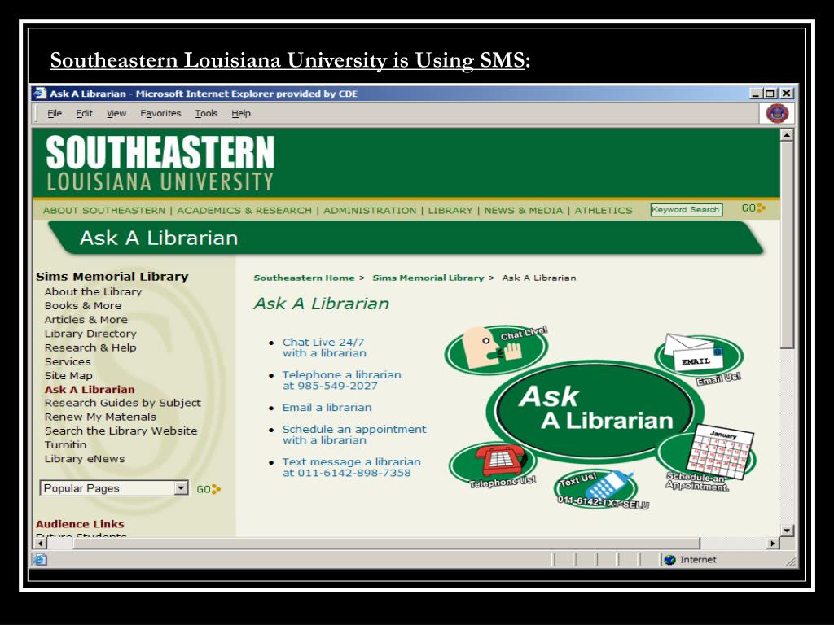
Task: Open the View menu
Action: coord(116,113)
